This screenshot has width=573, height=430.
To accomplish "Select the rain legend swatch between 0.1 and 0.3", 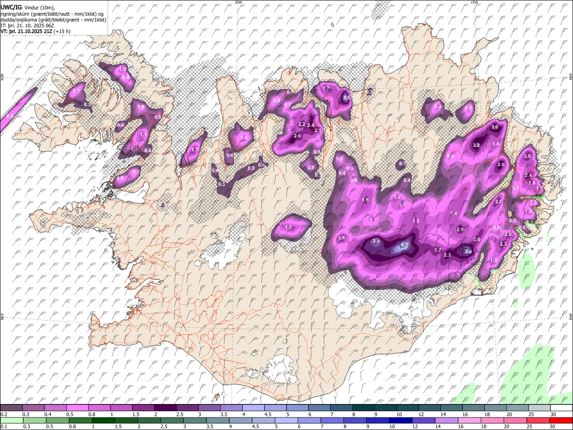I will (x=11, y=420).
